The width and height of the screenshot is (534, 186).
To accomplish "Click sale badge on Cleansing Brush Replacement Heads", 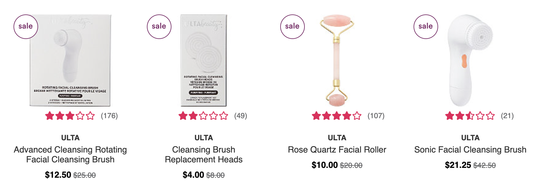I will tap(159, 26).
